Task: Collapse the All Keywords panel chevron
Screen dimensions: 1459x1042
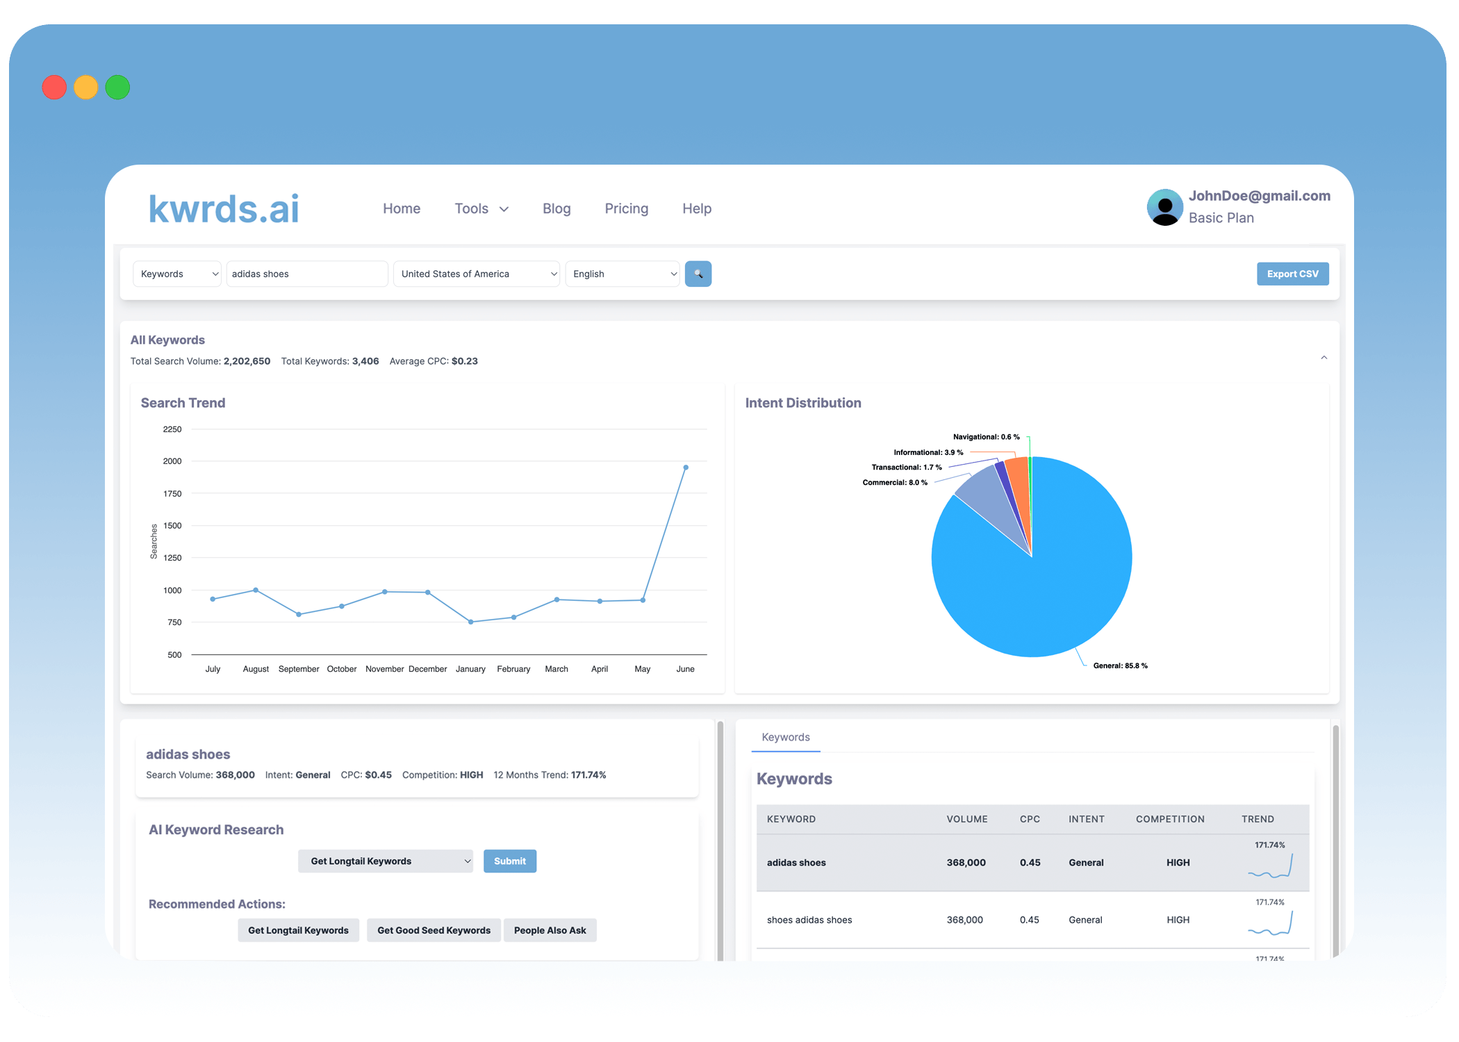Action: click(x=1324, y=358)
